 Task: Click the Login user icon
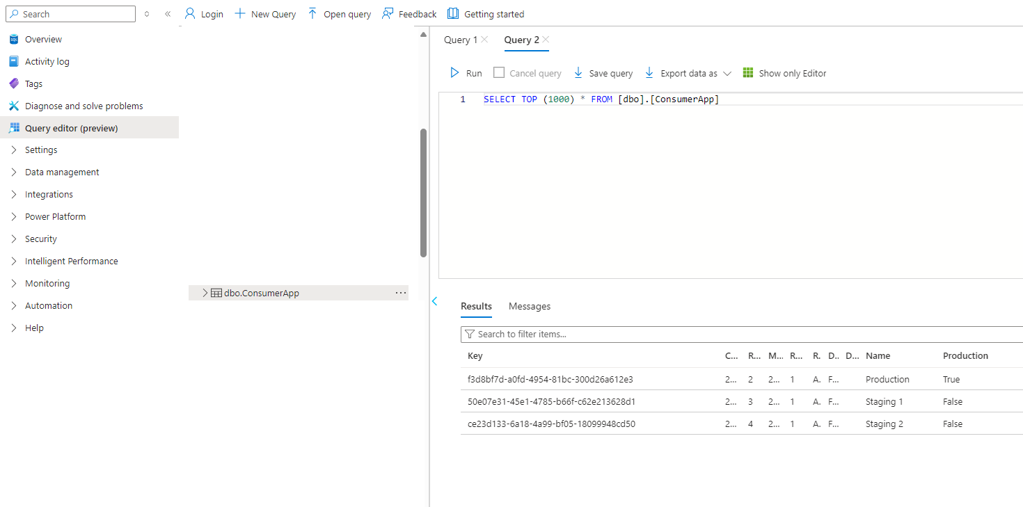pyautogui.click(x=190, y=14)
